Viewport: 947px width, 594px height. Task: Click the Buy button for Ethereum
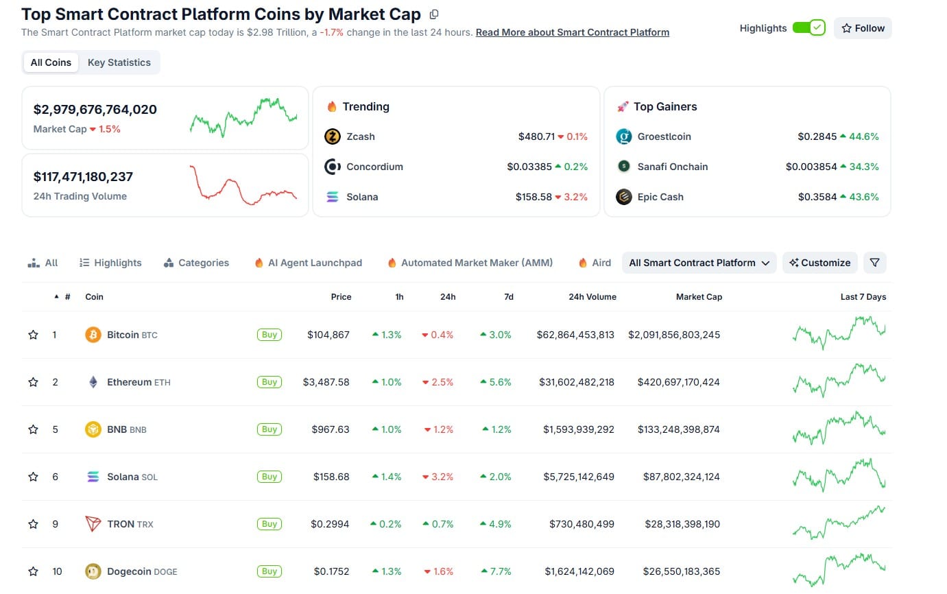[x=269, y=382]
